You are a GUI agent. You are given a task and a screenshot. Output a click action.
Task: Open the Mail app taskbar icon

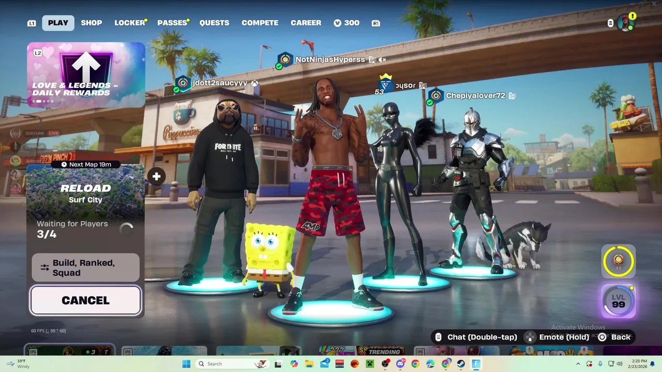point(325,364)
